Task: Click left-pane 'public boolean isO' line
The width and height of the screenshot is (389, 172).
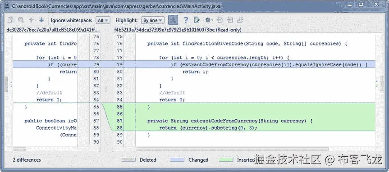Action: (50, 121)
